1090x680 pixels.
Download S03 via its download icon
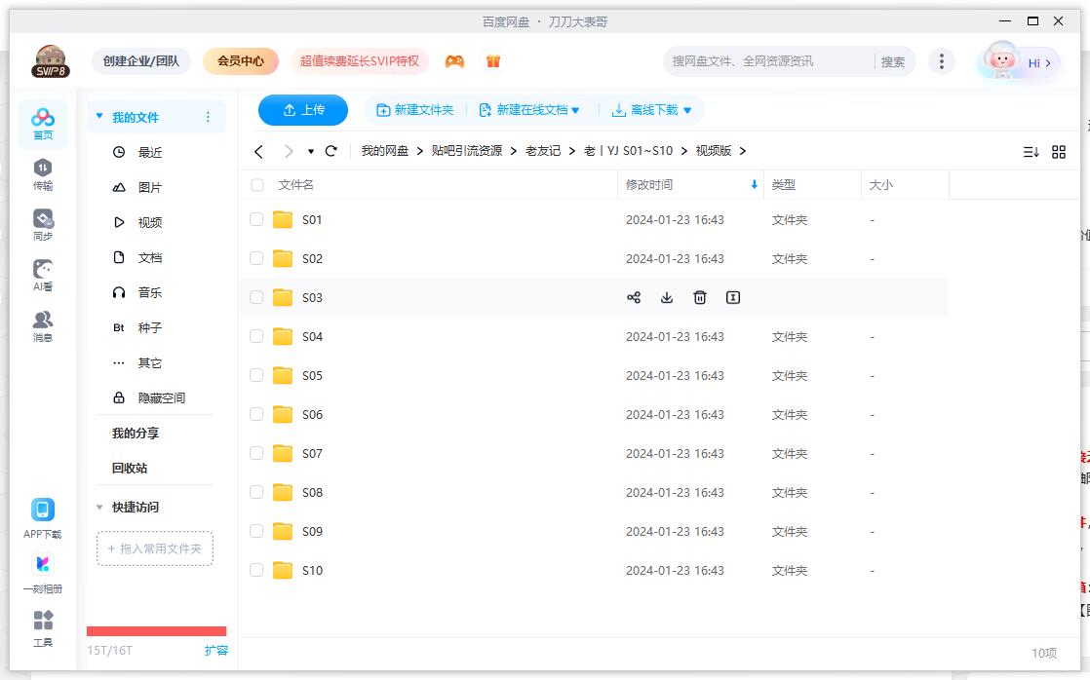point(667,297)
